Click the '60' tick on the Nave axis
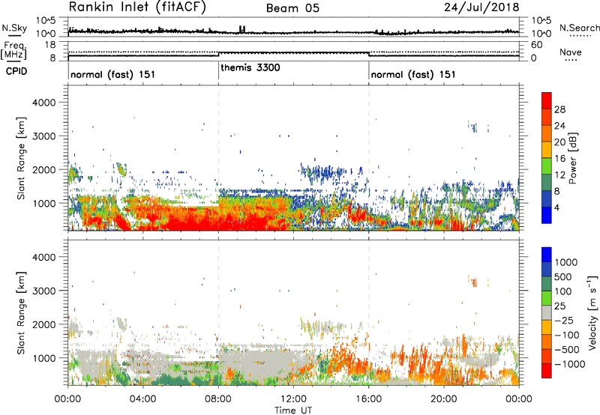This screenshot has width=600, height=415. click(x=536, y=45)
